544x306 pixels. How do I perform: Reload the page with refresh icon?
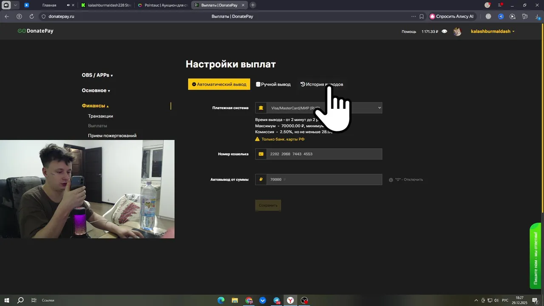point(31,17)
